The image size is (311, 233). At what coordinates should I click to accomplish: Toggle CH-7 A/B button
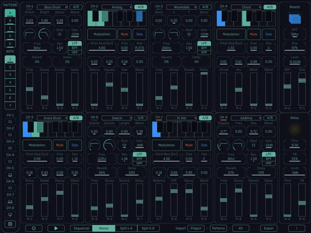tap(205, 118)
